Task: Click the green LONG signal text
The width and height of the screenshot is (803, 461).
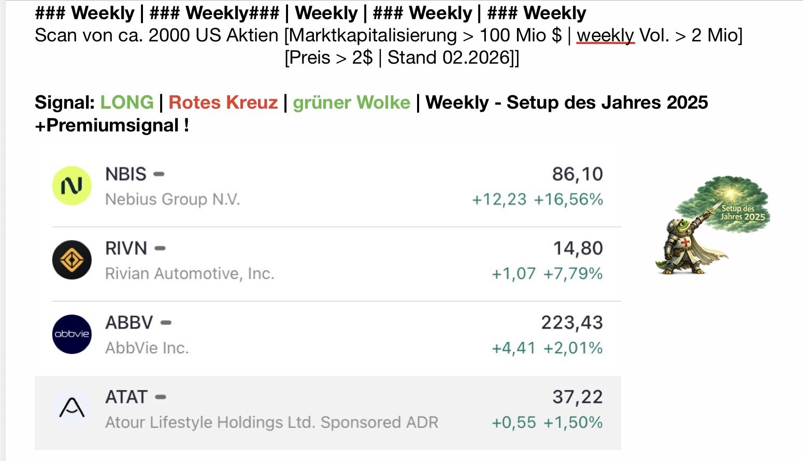Action: tap(127, 102)
